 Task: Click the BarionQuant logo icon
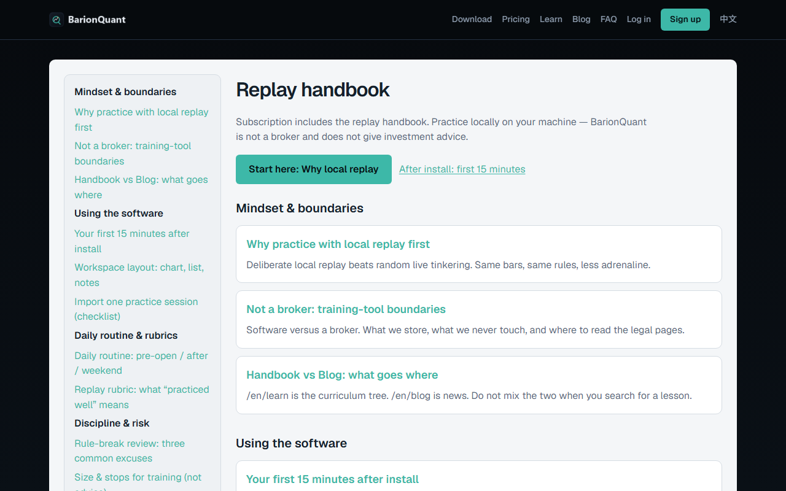56,20
